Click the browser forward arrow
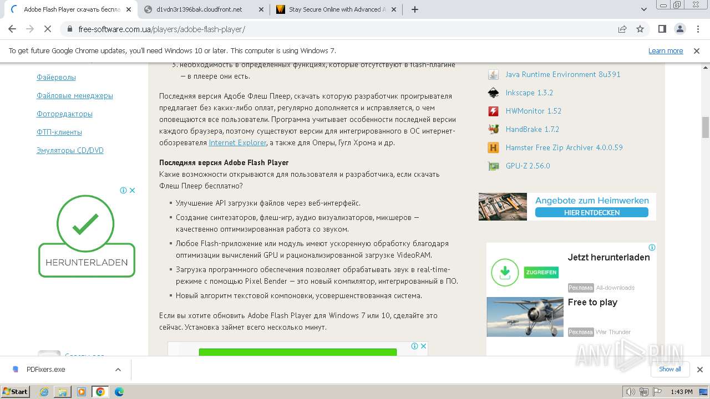Viewport: 710px width, 399px height. click(x=30, y=29)
